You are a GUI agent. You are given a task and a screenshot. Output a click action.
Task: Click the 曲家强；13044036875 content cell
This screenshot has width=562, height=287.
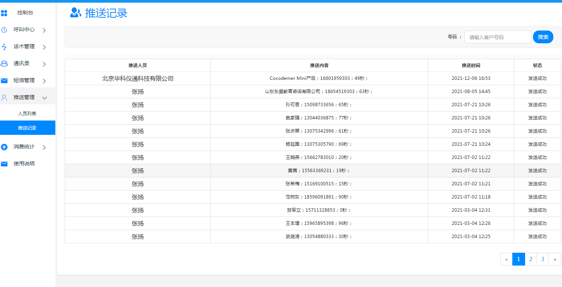[319, 118]
